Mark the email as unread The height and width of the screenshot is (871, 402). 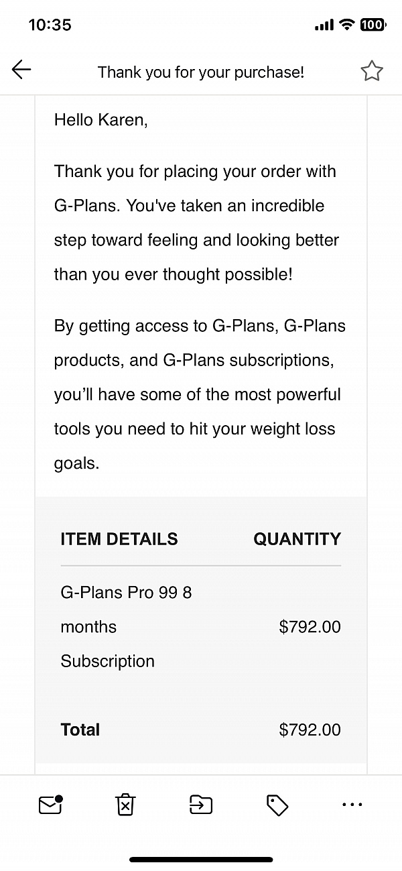point(50,805)
